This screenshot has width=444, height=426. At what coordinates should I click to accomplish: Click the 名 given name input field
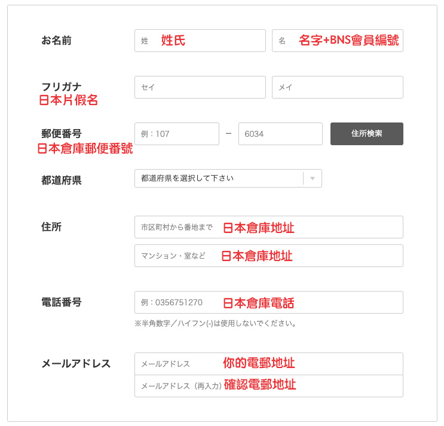337,41
